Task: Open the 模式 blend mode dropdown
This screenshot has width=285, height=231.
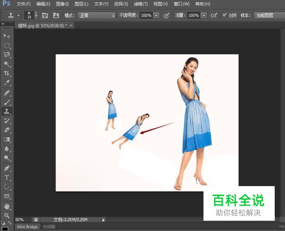Action: pos(96,16)
